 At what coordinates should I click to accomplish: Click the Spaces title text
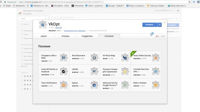click(75, 83)
